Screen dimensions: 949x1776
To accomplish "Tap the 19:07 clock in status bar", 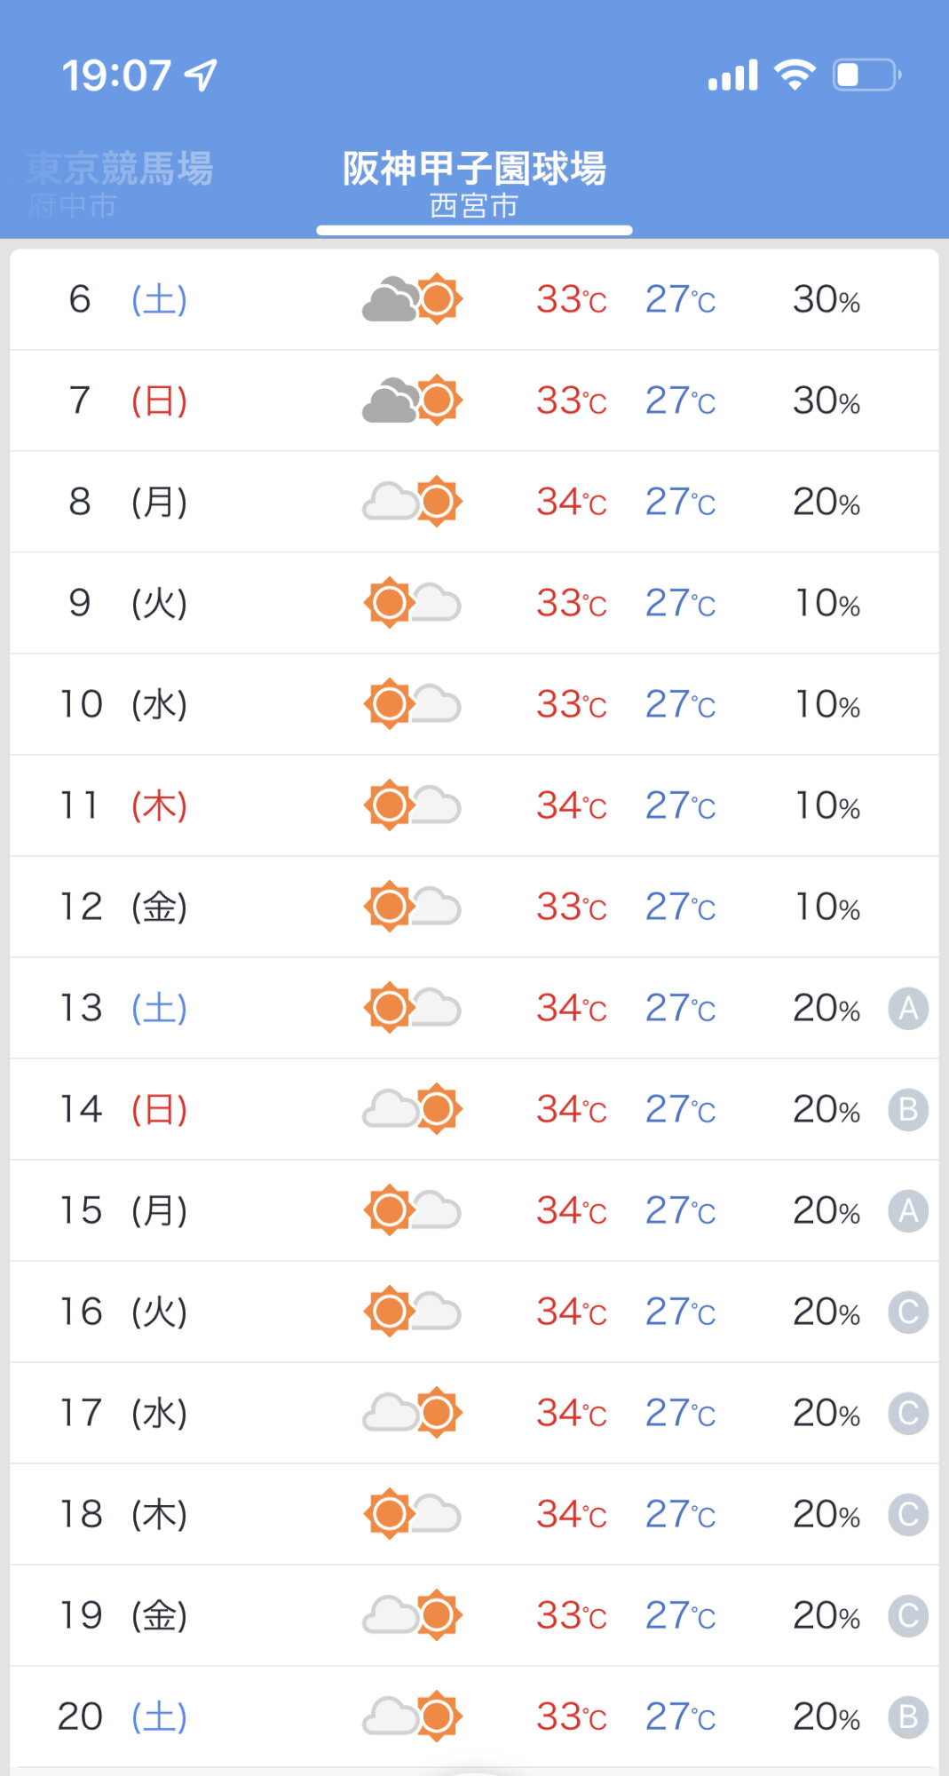I will pyautogui.click(x=116, y=75).
